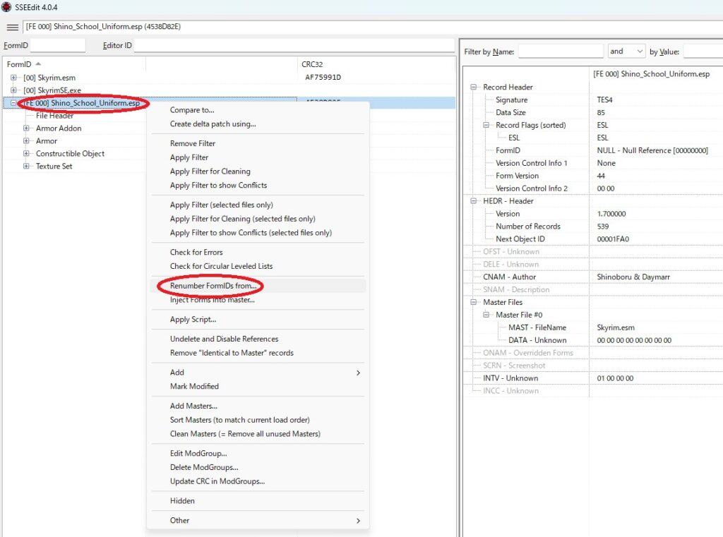Open the hamburger menu icon
Image resolution: width=723 pixels, height=537 pixels.
(x=12, y=27)
